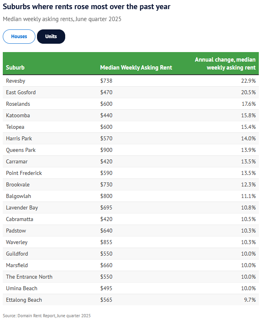
Task: Click Roselands in the suburb column
Action: tap(18, 104)
